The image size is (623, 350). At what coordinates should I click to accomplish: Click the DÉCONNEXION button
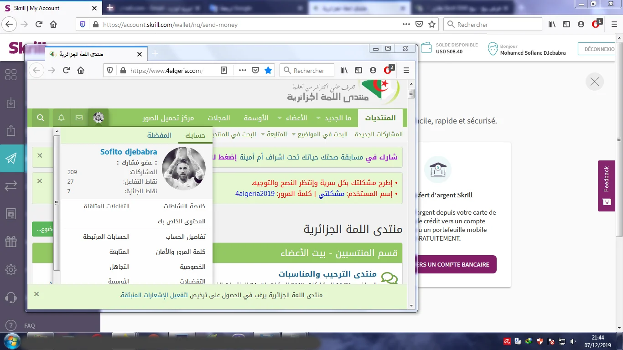pos(599,49)
